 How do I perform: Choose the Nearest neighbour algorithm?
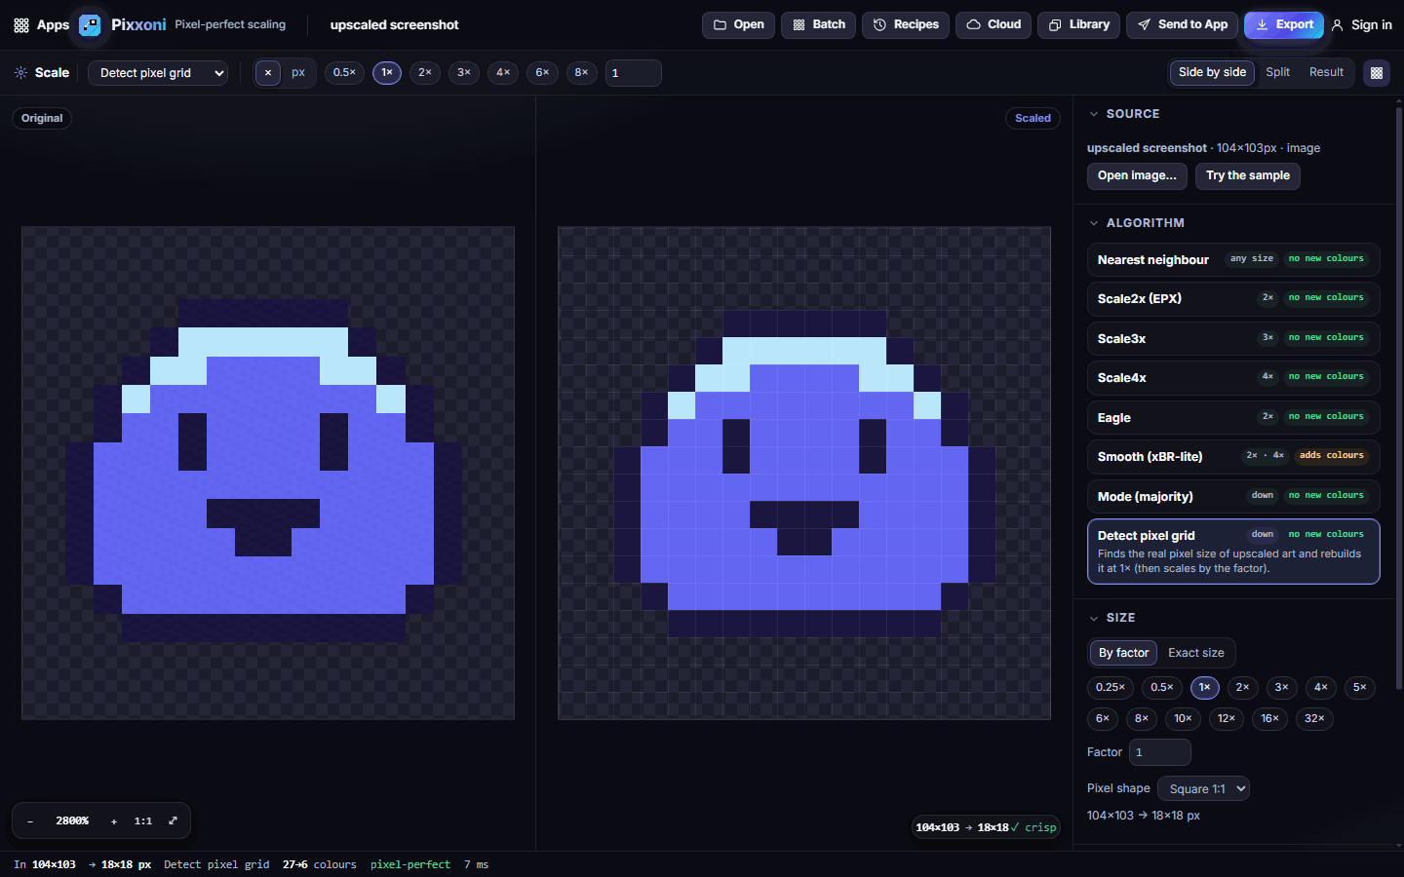click(x=1233, y=259)
